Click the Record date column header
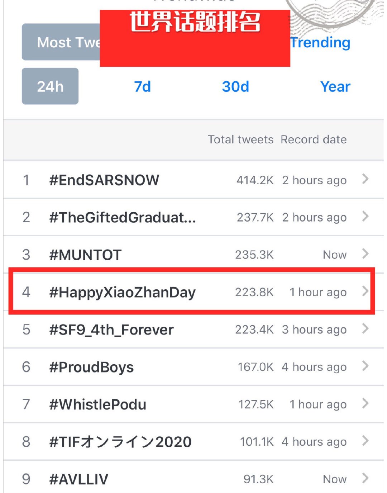Screen dimensions: 387x493 pyautogui.click(x=313, y=139)
